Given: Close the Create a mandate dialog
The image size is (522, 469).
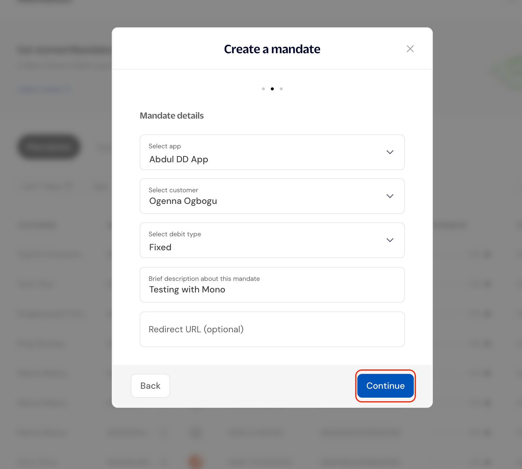Looking at the screenshot, I should [410, 49].
